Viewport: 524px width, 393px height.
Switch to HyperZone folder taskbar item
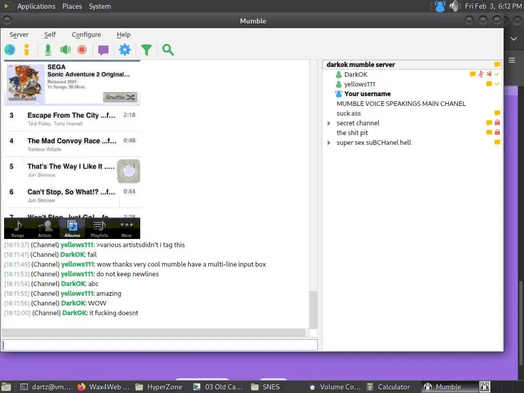click(x=159, y=387)
